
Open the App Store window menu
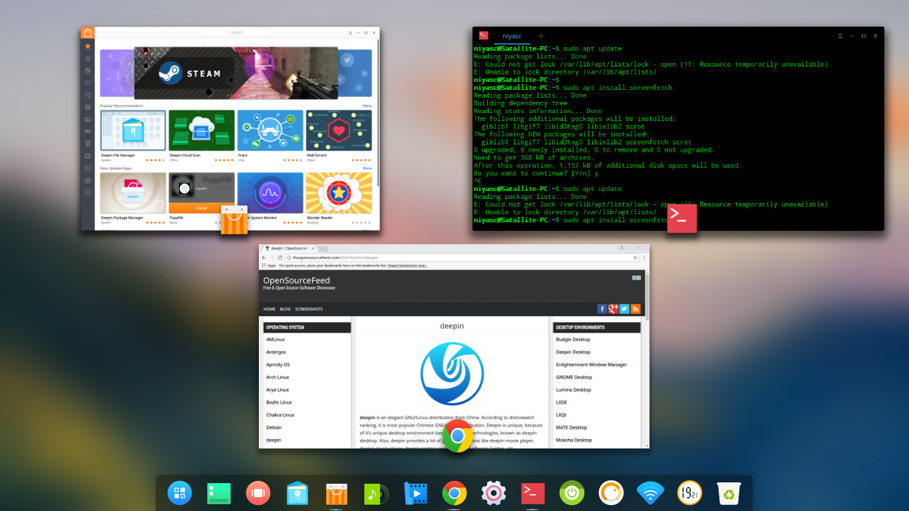[x=350, y=31]
